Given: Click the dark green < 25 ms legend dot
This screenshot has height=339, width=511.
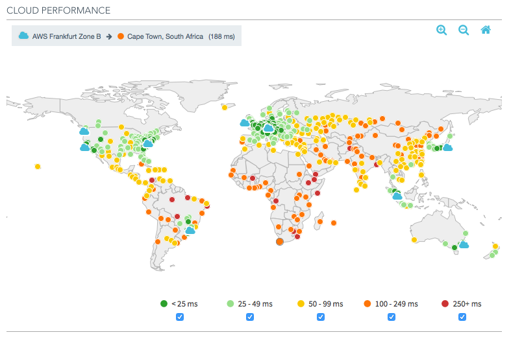Looking at the screenshot, I should [x=164, y=303].
